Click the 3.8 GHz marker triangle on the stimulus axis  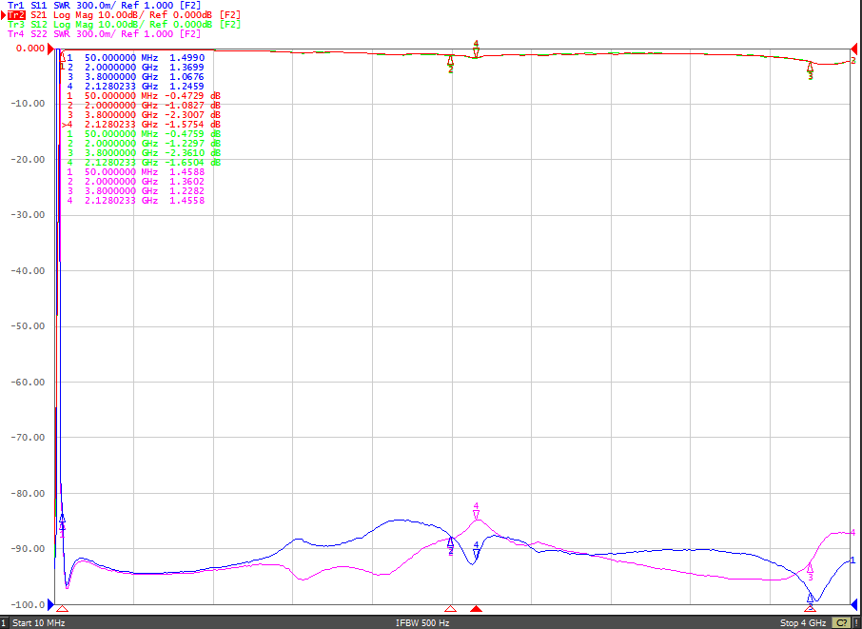pyautogui.click(x=810, y=609)
